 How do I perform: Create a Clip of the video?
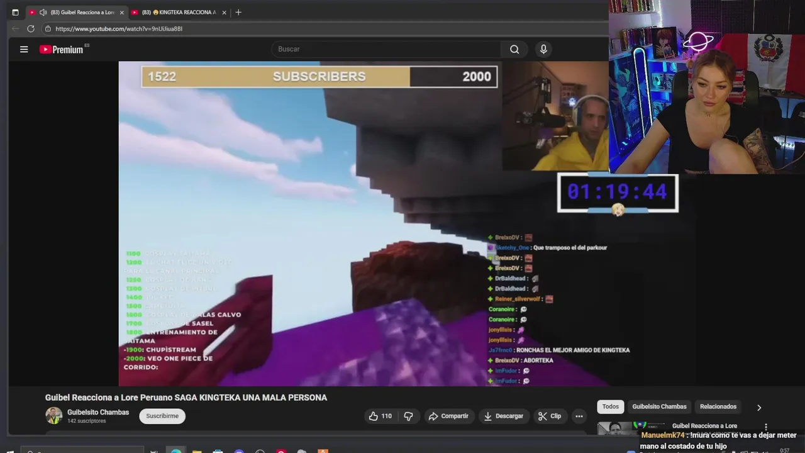point(549,416)
